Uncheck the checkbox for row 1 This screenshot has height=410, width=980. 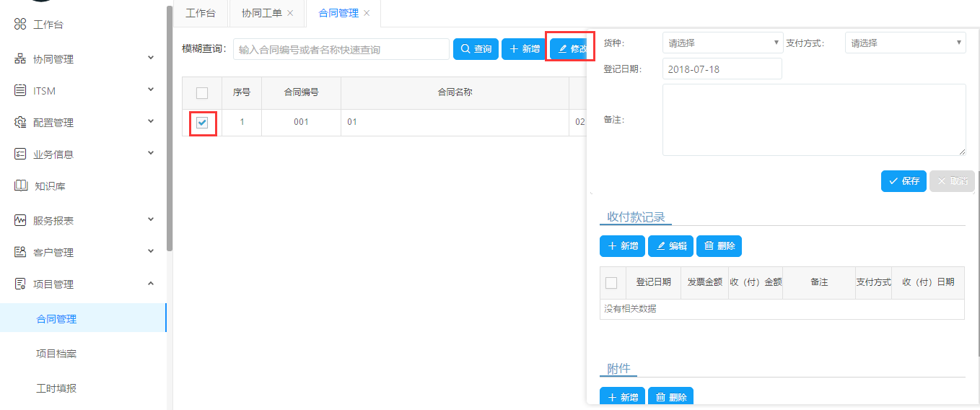click(202, 123)
